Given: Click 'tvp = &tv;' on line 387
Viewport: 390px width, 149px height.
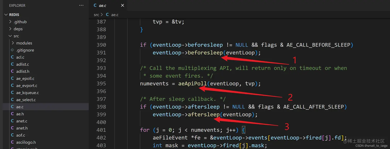Looking at the screenshot, I should 169,22.
